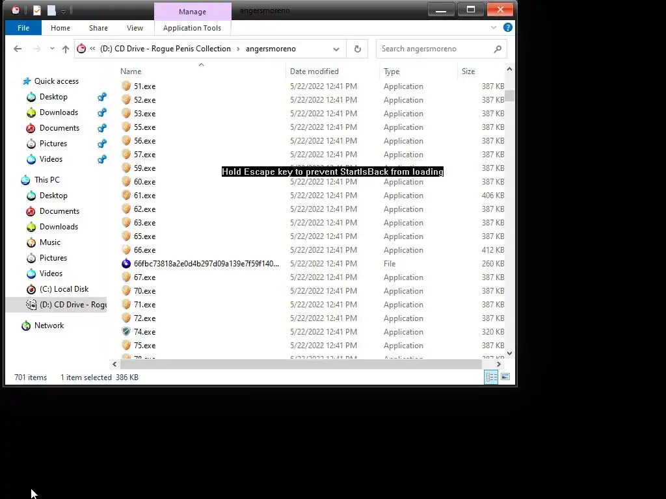The height and width of the screenshot is (499, 666).
Task: Open Documents under Quick access
Action: click(x=59, y=128)
